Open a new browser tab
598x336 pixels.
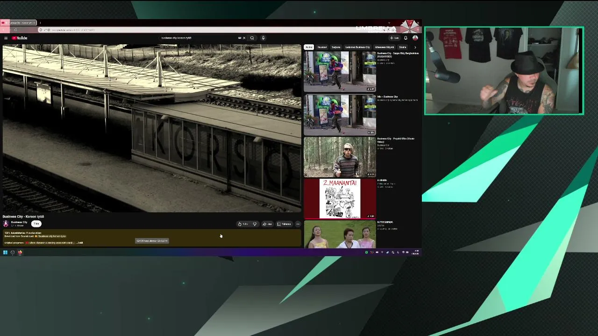click(40, 22)
